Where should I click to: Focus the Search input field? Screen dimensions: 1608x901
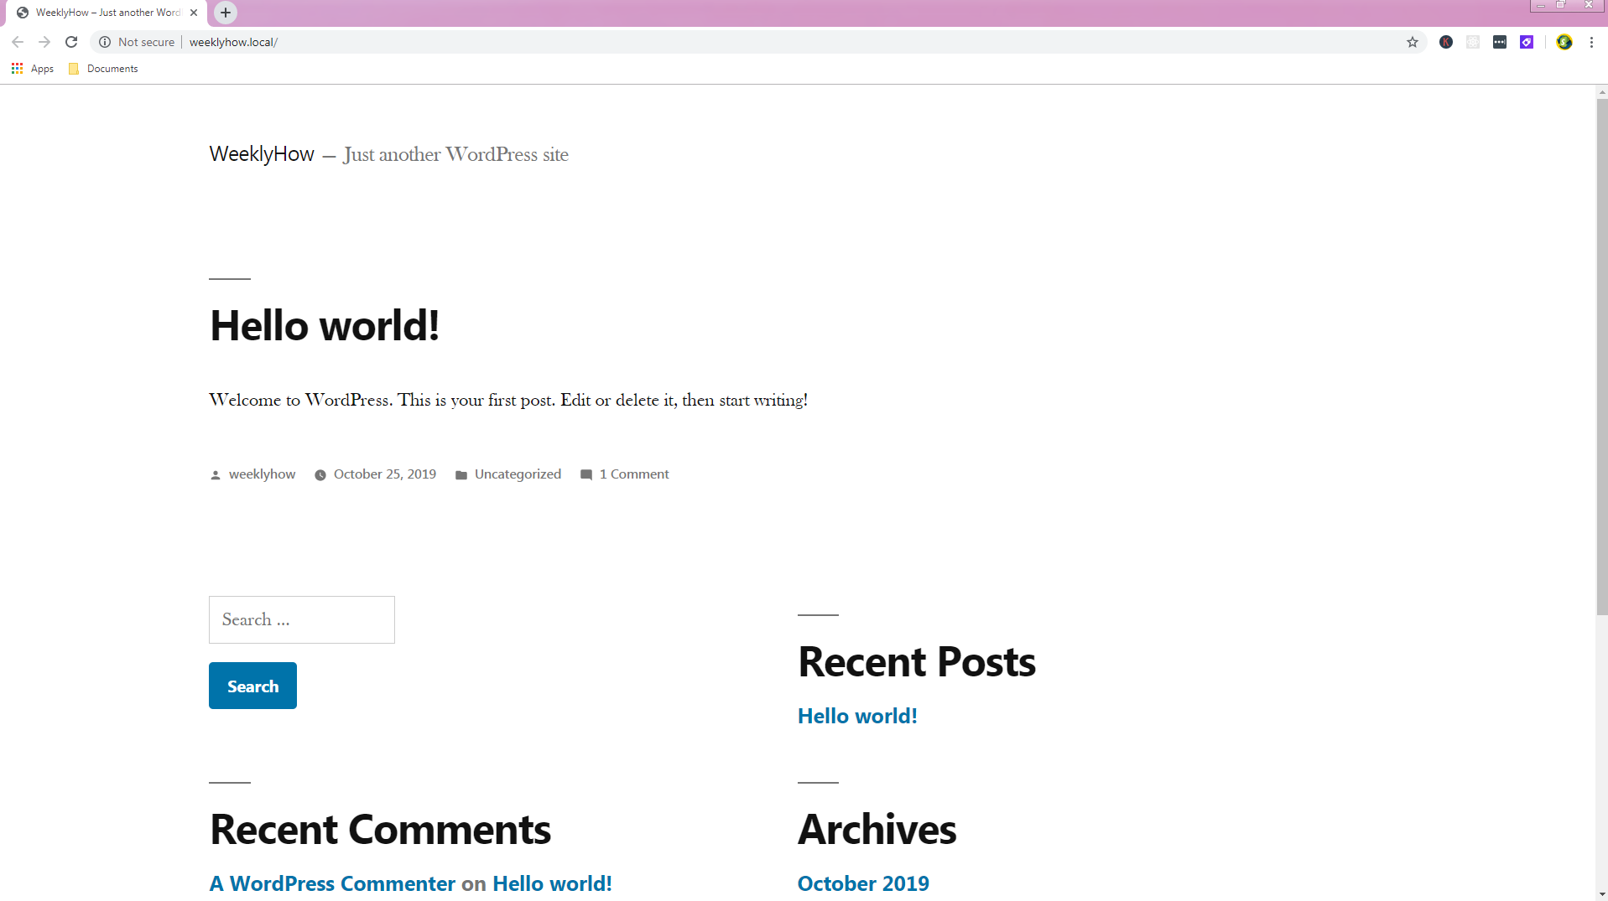[x=302, y=620]
